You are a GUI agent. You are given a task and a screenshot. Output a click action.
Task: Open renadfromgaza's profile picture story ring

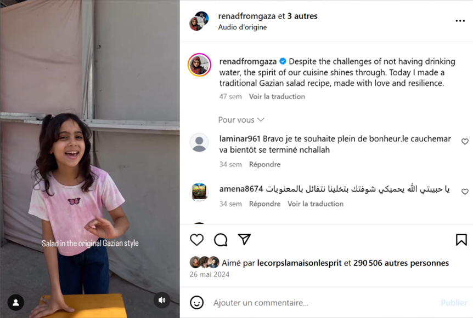tap(199, 65)
